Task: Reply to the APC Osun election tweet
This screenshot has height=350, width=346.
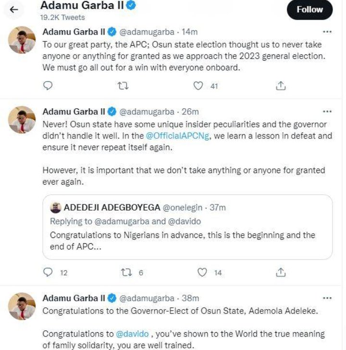Action: click(48, 86)
